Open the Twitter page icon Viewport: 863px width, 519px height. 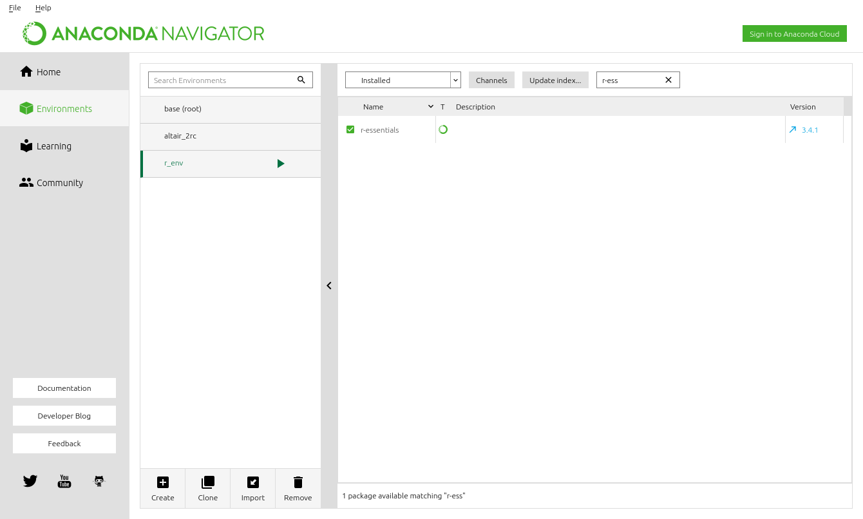pyautogui.click(x=30, y=481)
